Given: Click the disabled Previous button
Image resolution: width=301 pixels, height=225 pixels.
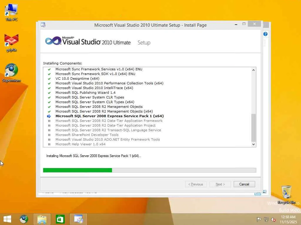Looking at the screenshot, I should [196, 184].
